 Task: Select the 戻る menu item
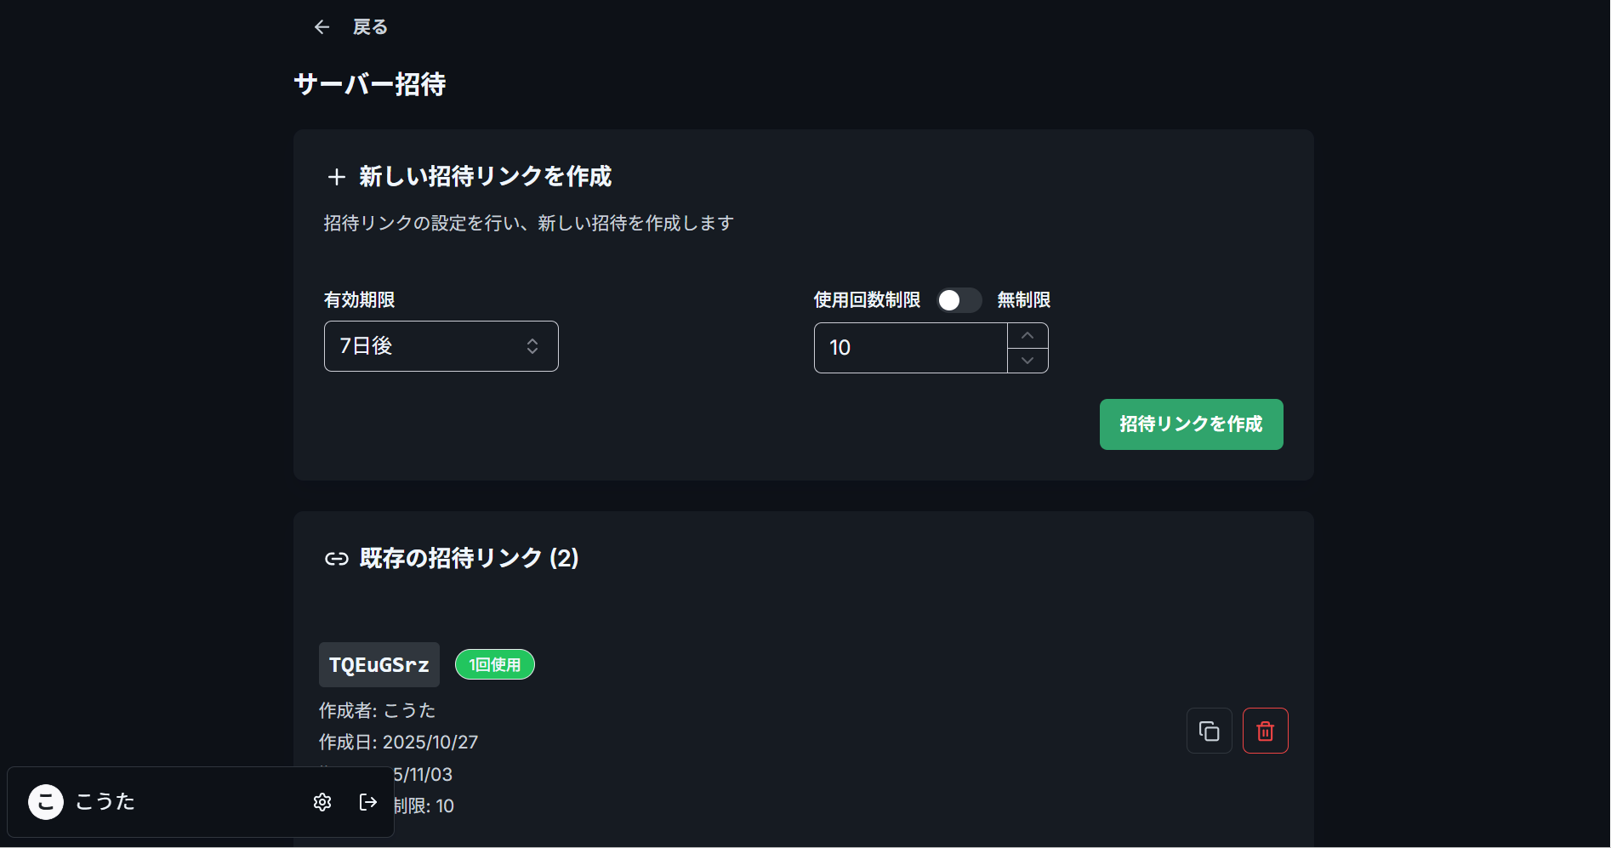(370, 26)
